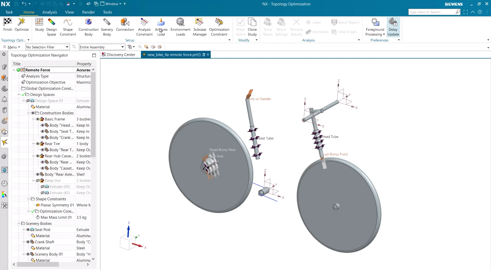Open the Design Space tool

pyautogui.click(x=51, y=26)
